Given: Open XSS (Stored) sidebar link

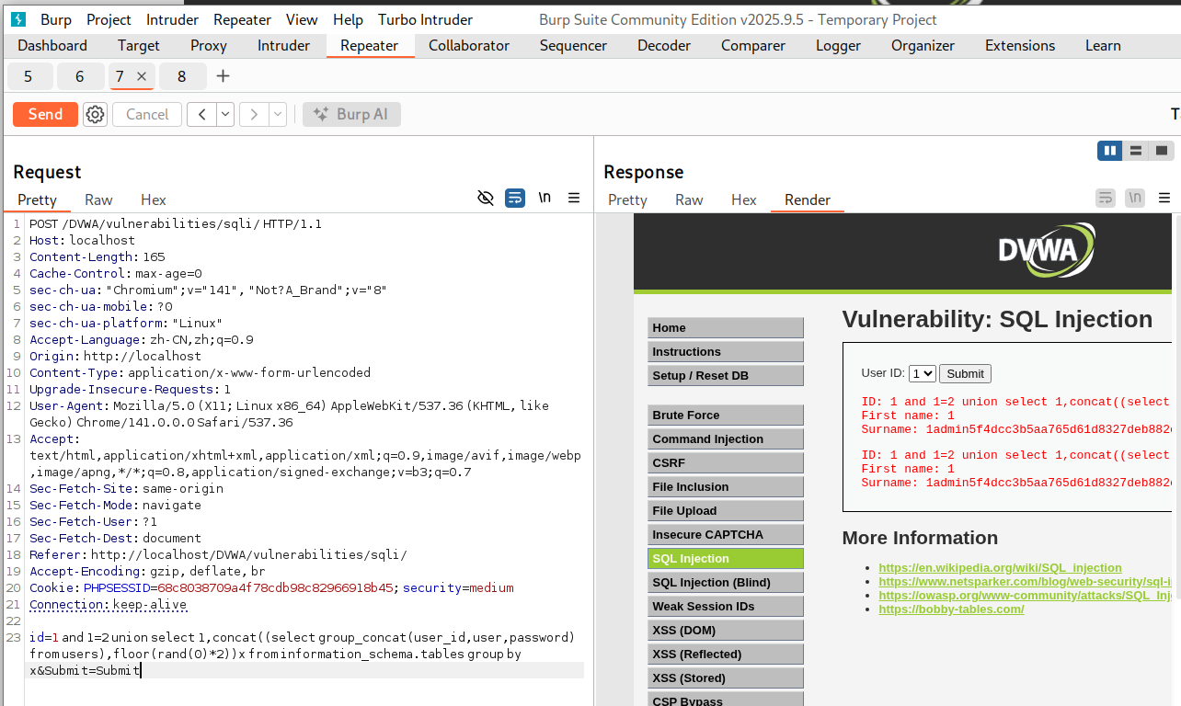Looking at the screenshot, I should (725, 678).
